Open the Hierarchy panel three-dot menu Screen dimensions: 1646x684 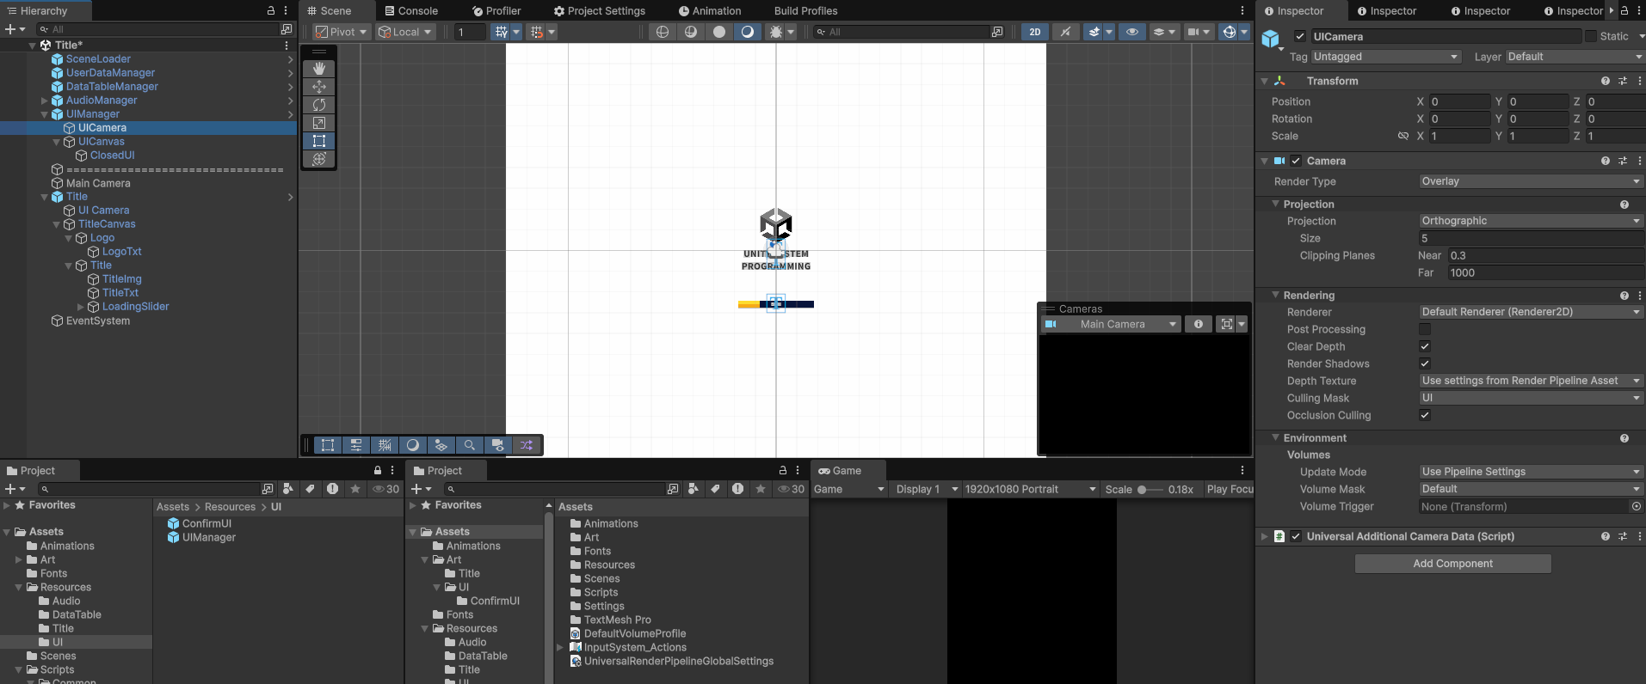[286, 11]
